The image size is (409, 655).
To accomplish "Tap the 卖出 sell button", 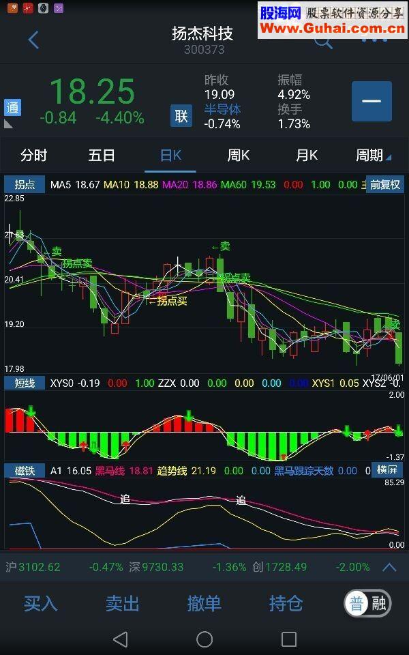I will tap(122, 604).
